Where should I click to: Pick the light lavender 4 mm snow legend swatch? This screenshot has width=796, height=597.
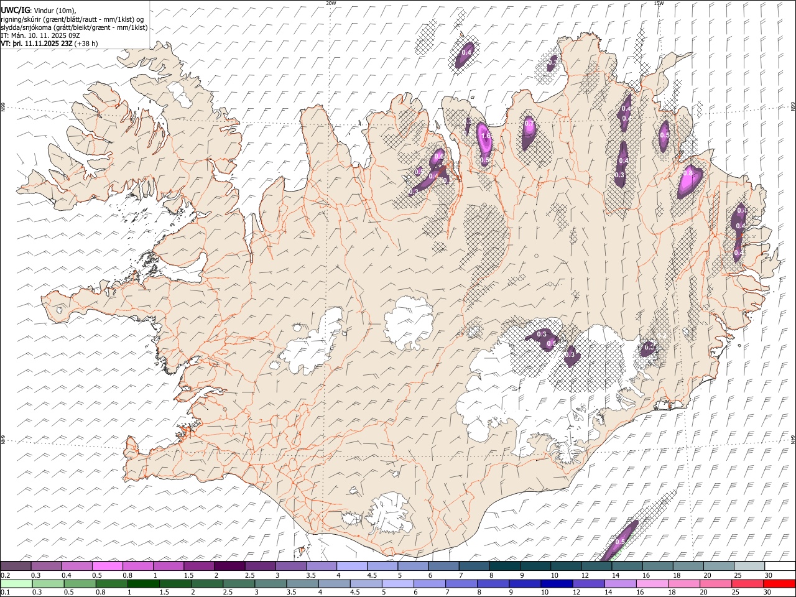(x=352, y=566)
